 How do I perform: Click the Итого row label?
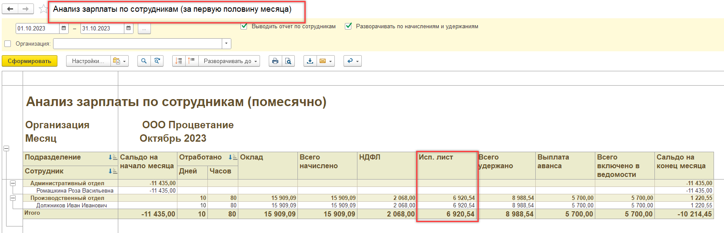coord(32,213)
